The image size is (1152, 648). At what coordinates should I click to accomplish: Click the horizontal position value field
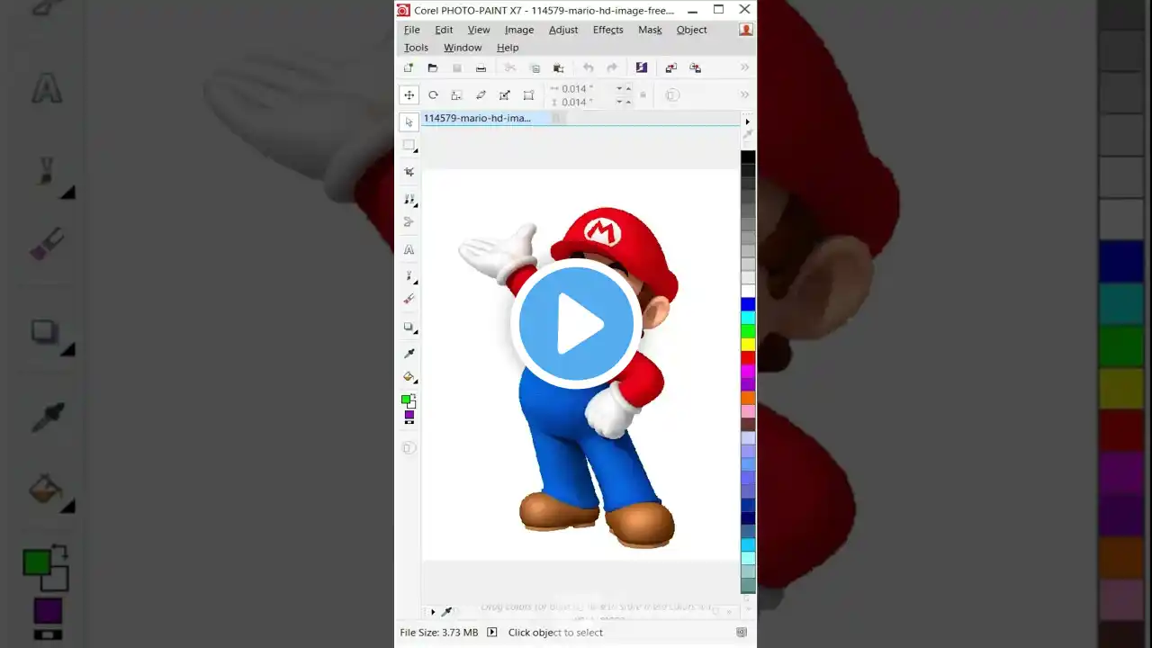586,89
